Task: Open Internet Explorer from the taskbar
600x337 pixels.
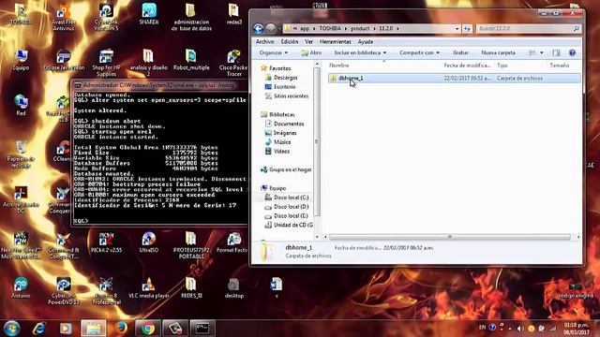Action: click(39, 329)
